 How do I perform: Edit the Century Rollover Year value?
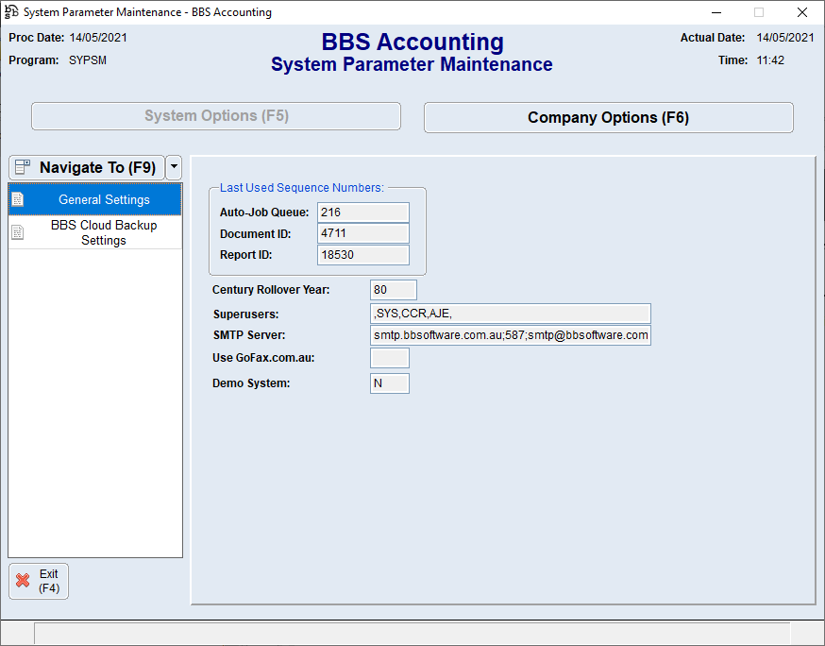click(x=393, y=289)
